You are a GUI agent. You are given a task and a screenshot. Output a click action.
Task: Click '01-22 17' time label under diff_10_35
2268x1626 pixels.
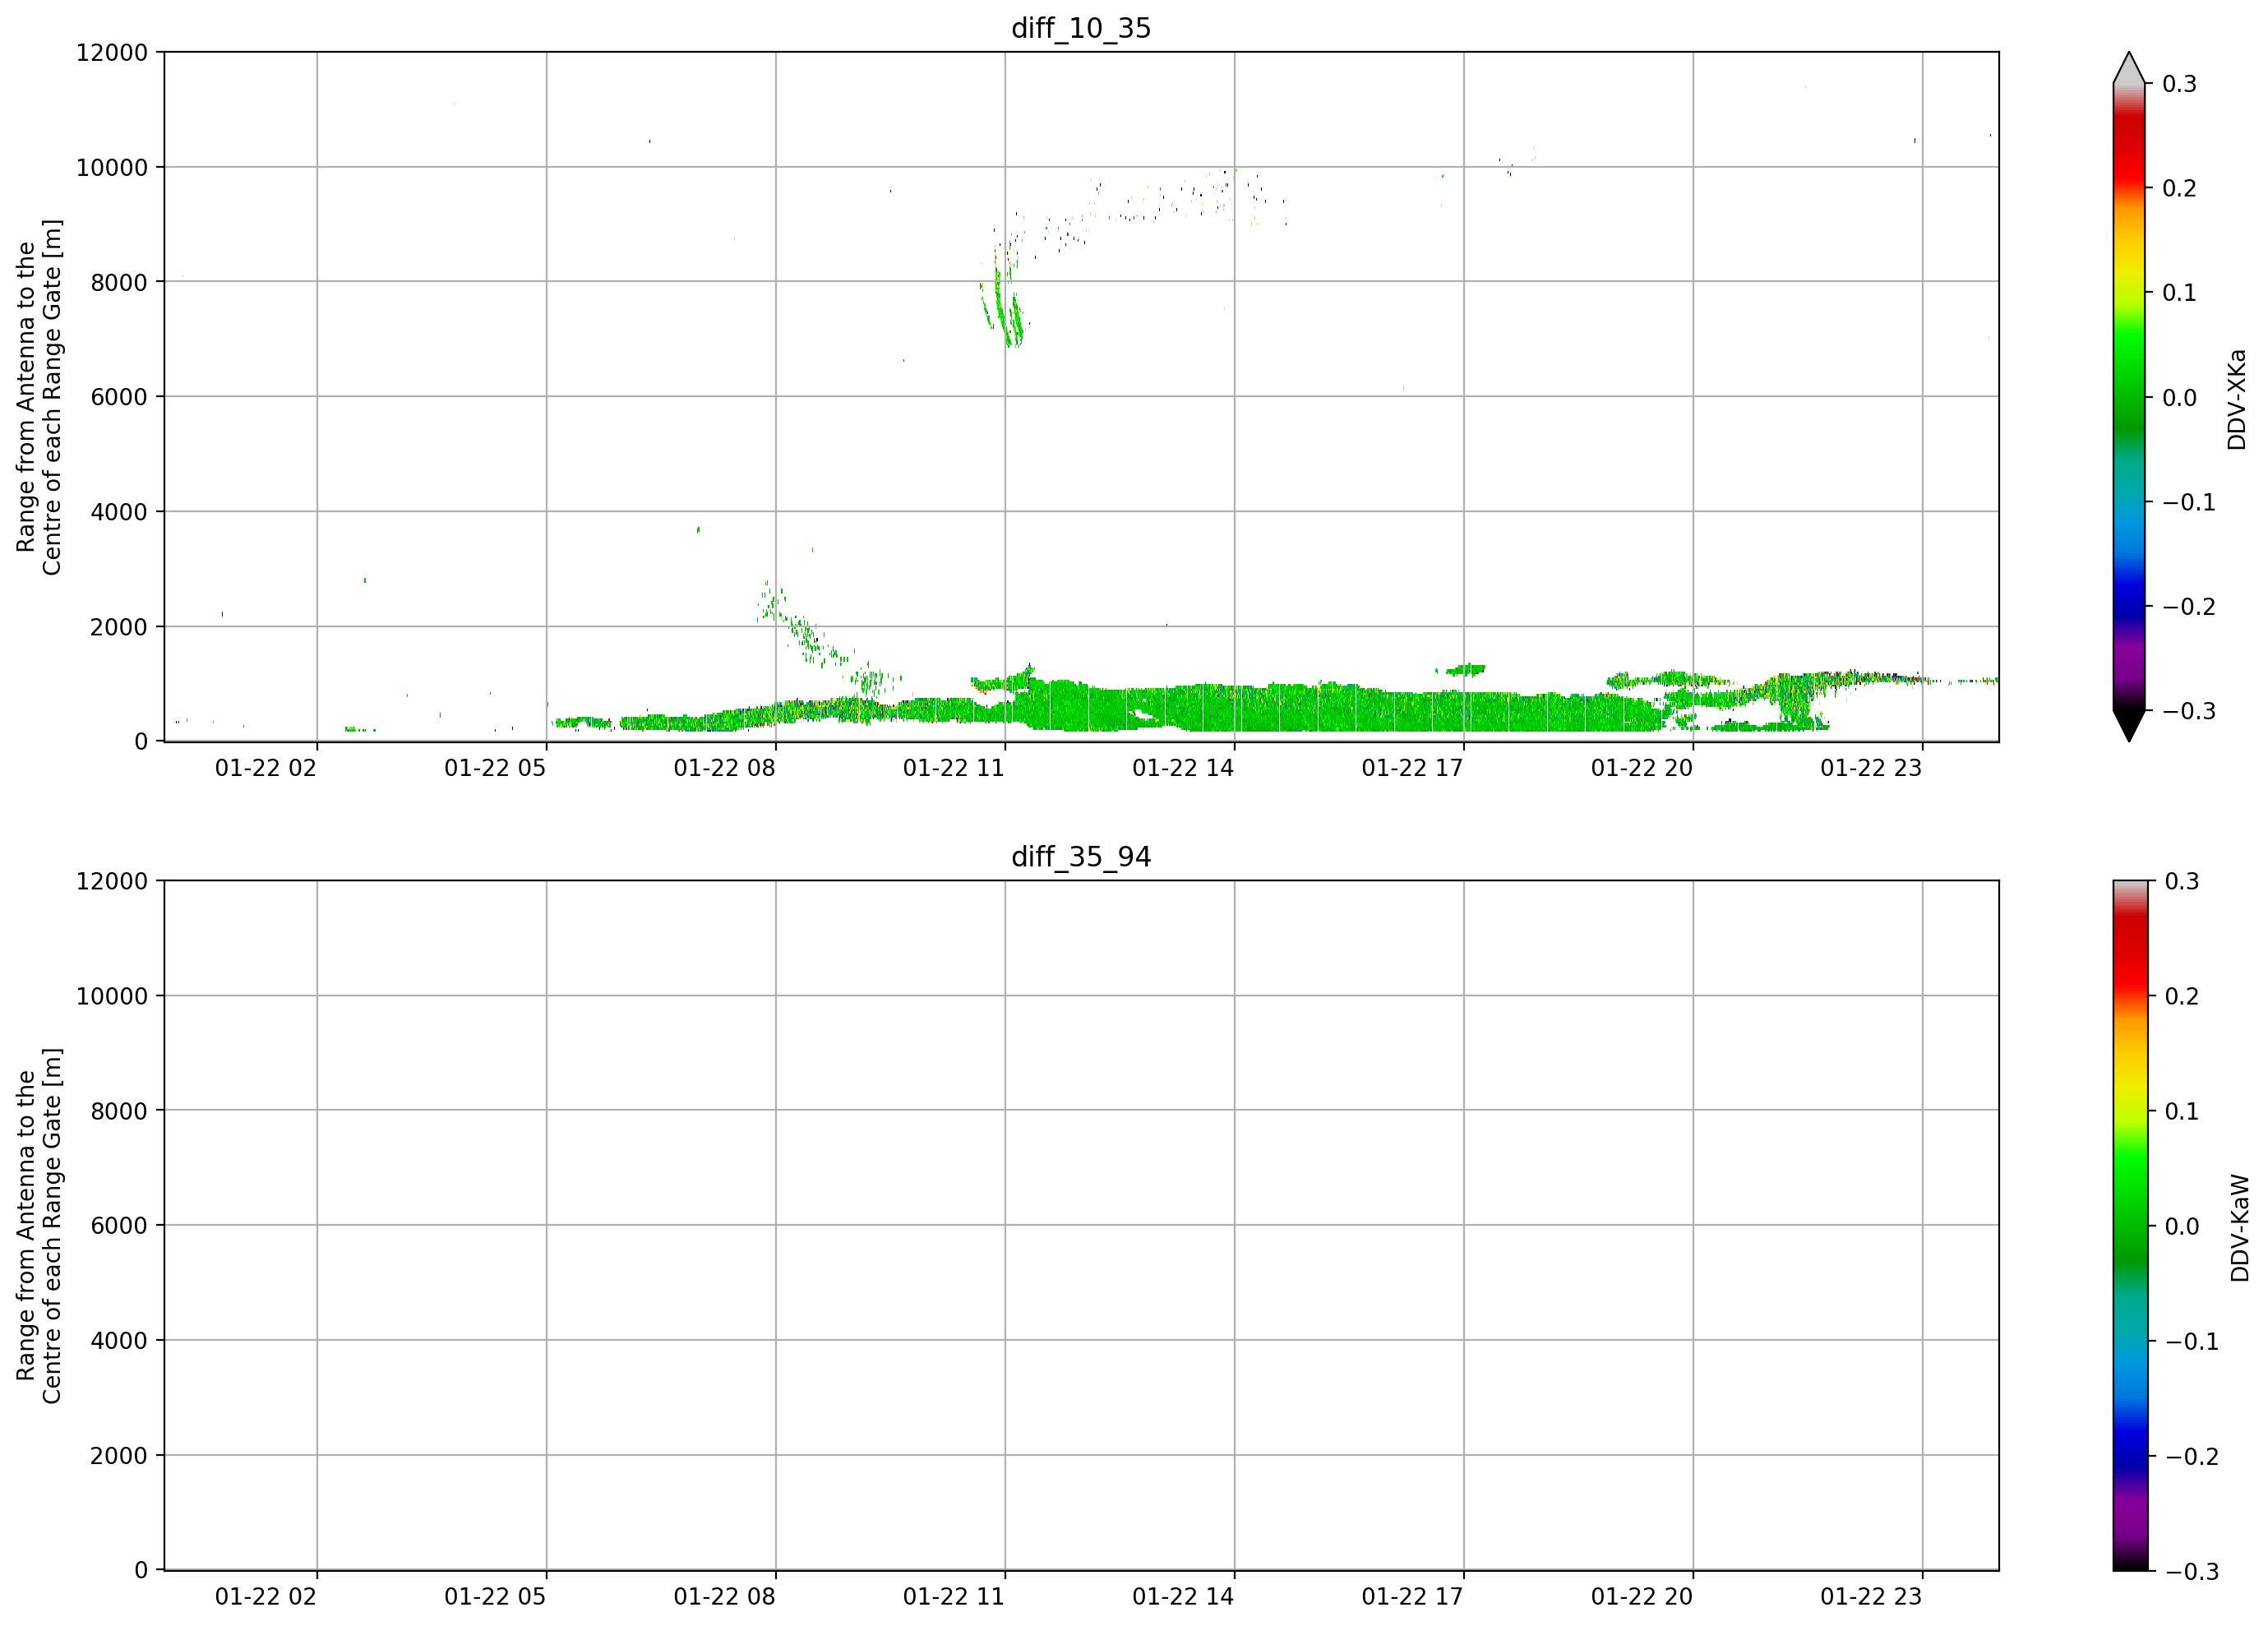pos(1412,768)
